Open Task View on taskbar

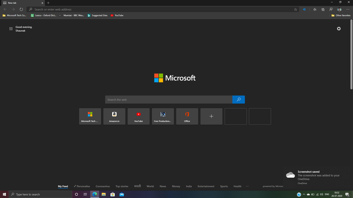pyautogui.click(x=85, y=194)
